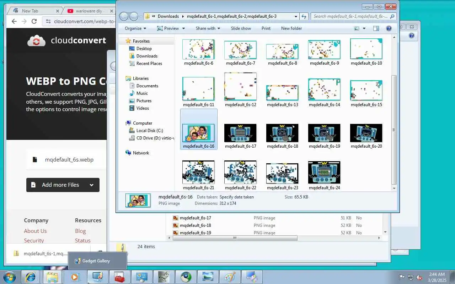Click Action Center flag tray icon
This screenshot has width=455, height=284.
click(x=402, y=277)
